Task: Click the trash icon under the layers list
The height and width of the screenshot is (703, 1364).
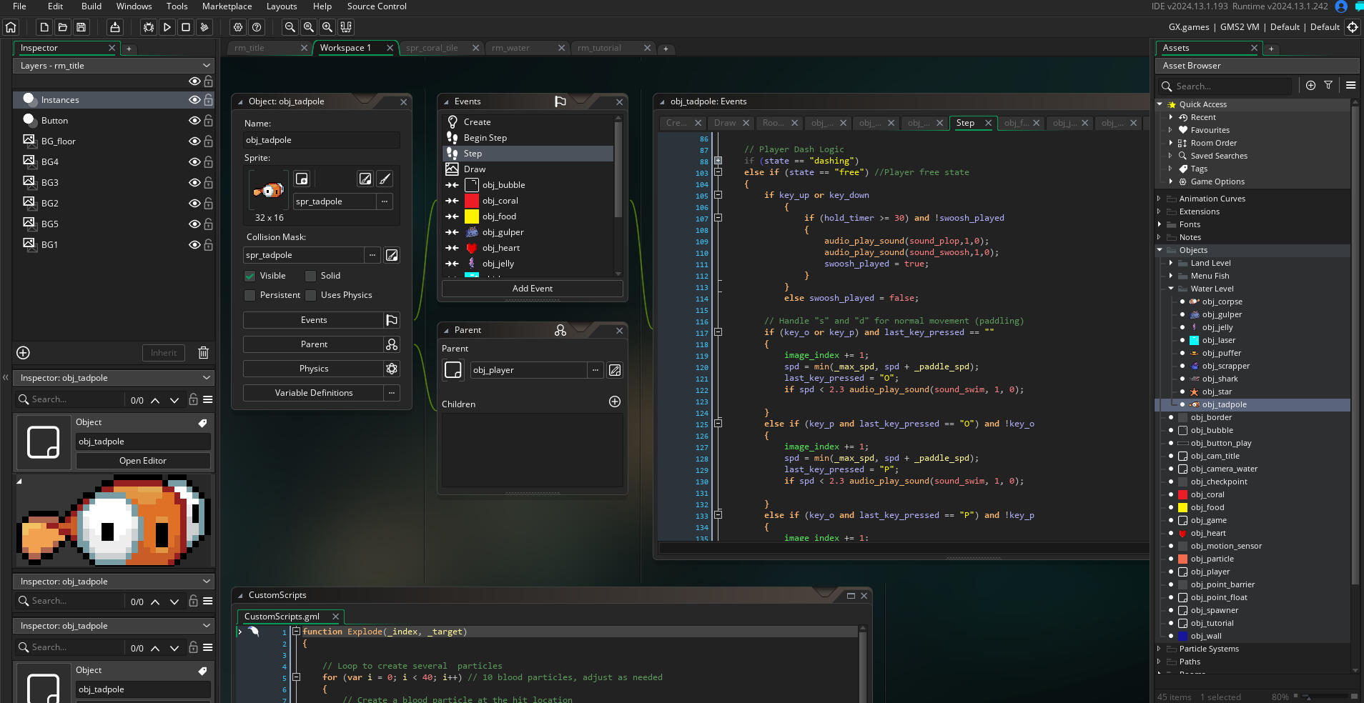Action: pyautogui.click(x=203, y=353)
